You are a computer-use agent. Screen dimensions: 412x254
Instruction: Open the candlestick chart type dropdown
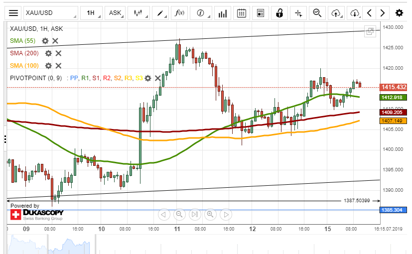pyautogui.click(x=138, y=13)
